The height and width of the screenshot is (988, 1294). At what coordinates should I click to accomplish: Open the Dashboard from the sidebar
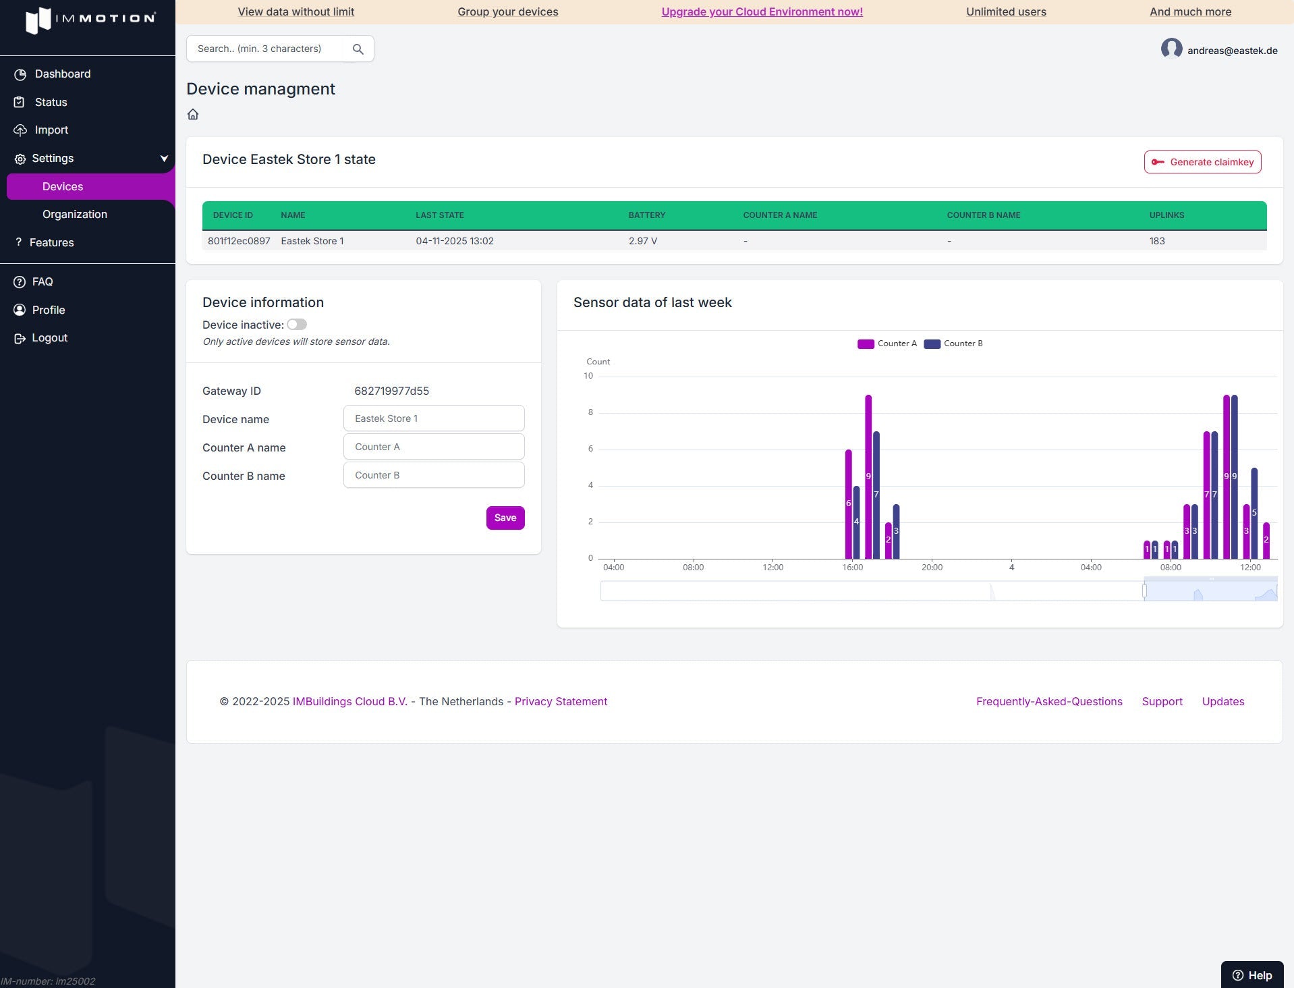click(x=63, y=74)
